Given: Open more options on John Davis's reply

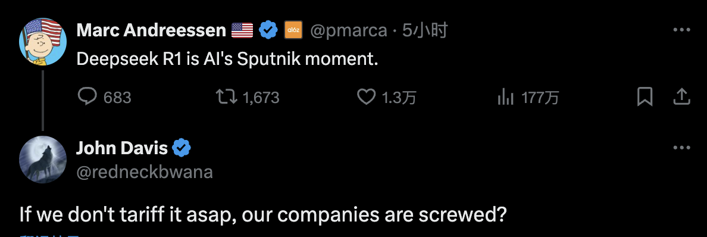Looking at the screenshot, I should point(681,148).
